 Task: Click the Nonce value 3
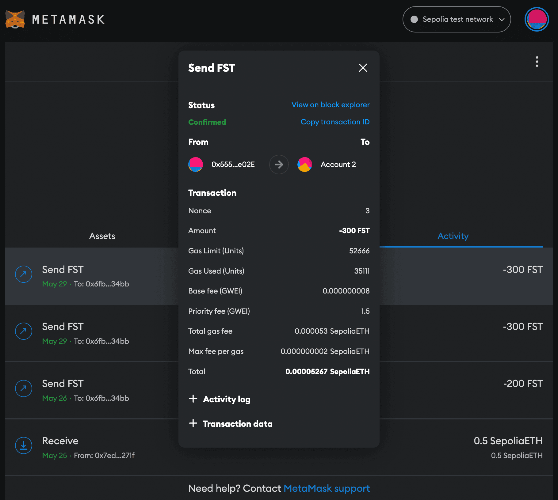[x=367, y=211]
